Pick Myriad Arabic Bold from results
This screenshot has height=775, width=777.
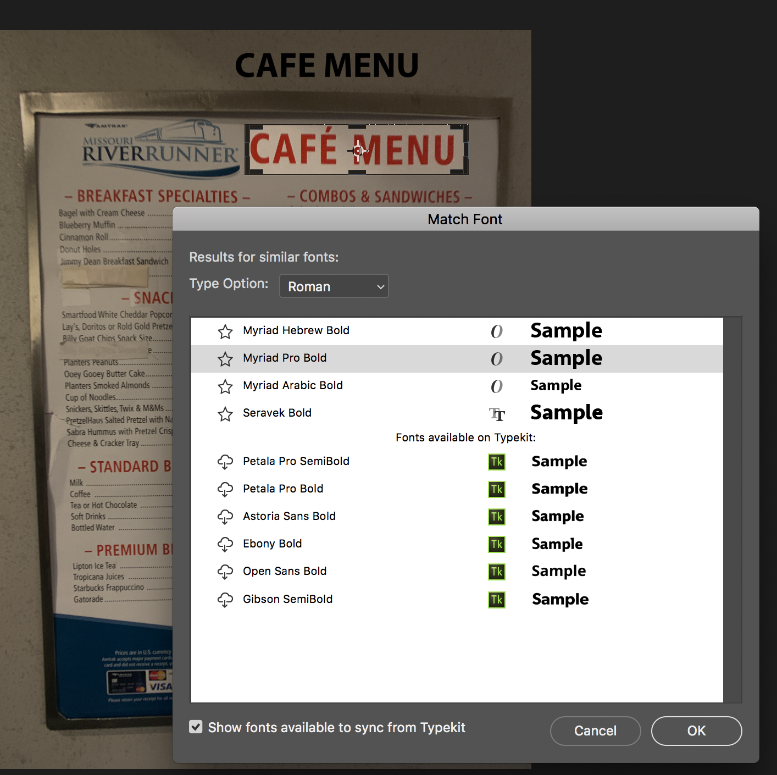pos(293,385)
